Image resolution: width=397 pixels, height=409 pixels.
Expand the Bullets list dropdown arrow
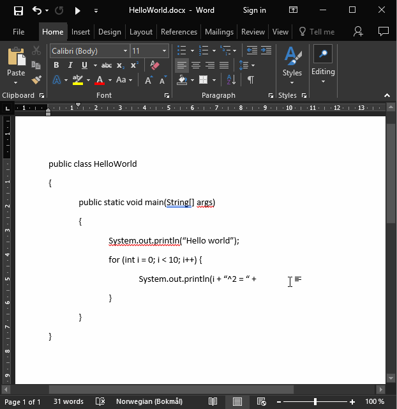192,50
